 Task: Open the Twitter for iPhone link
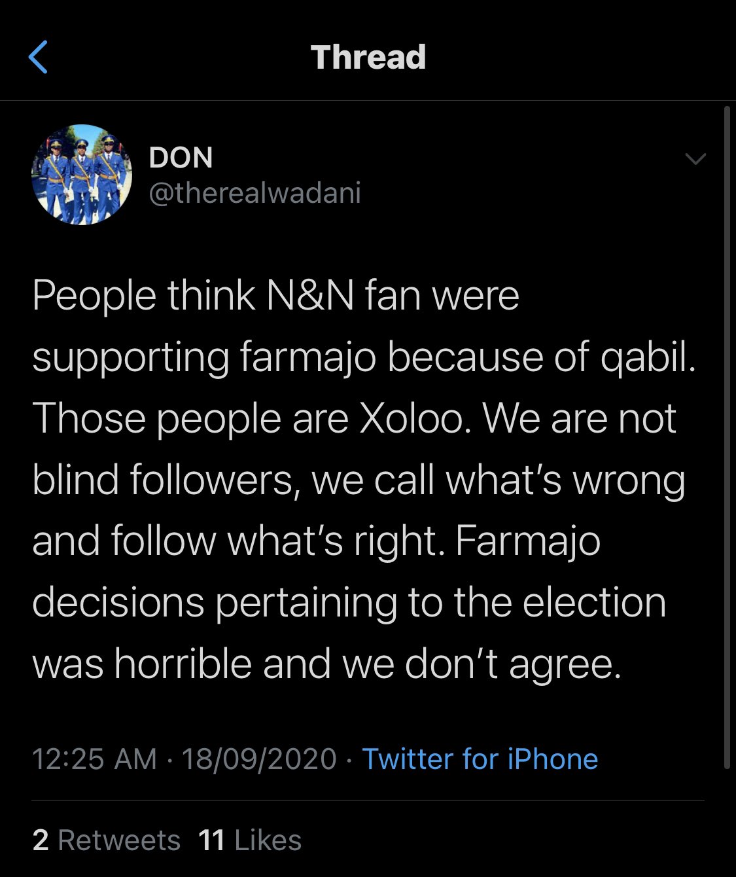click(480, 759)
